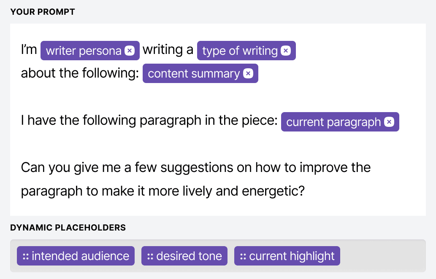Select the type of writing chip label
436x279 pixels.
click(240, 51)
